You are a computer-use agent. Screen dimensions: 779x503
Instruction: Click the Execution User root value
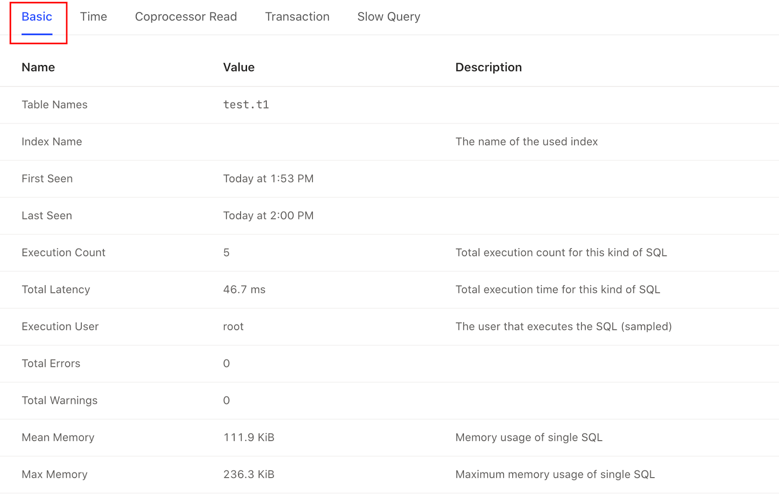click(233, 326)
